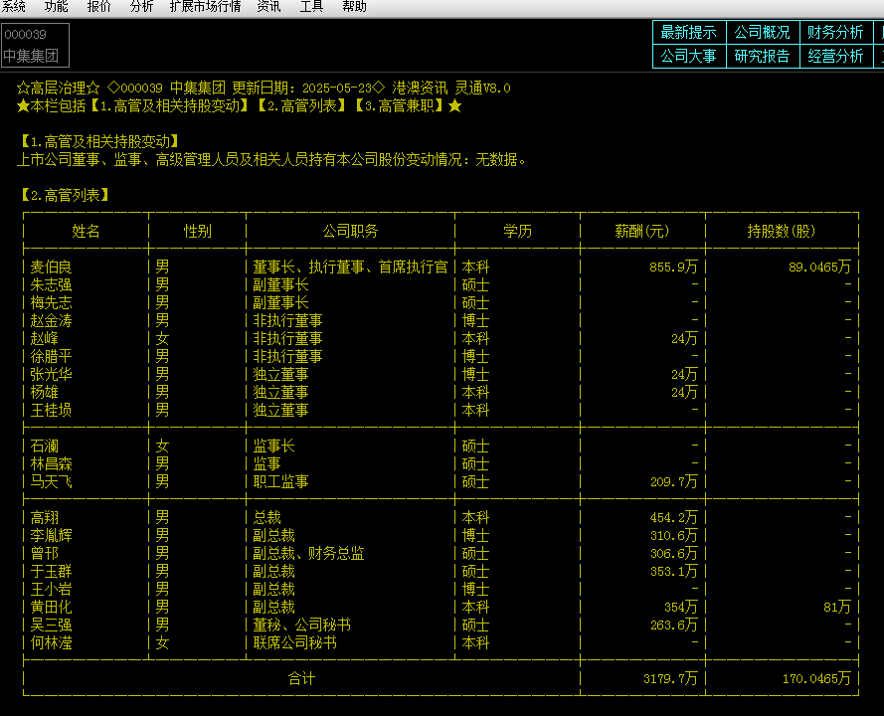This screenshot has width=884, height=716.
Task: Select the name 马天飞
Action: point(52,481)
